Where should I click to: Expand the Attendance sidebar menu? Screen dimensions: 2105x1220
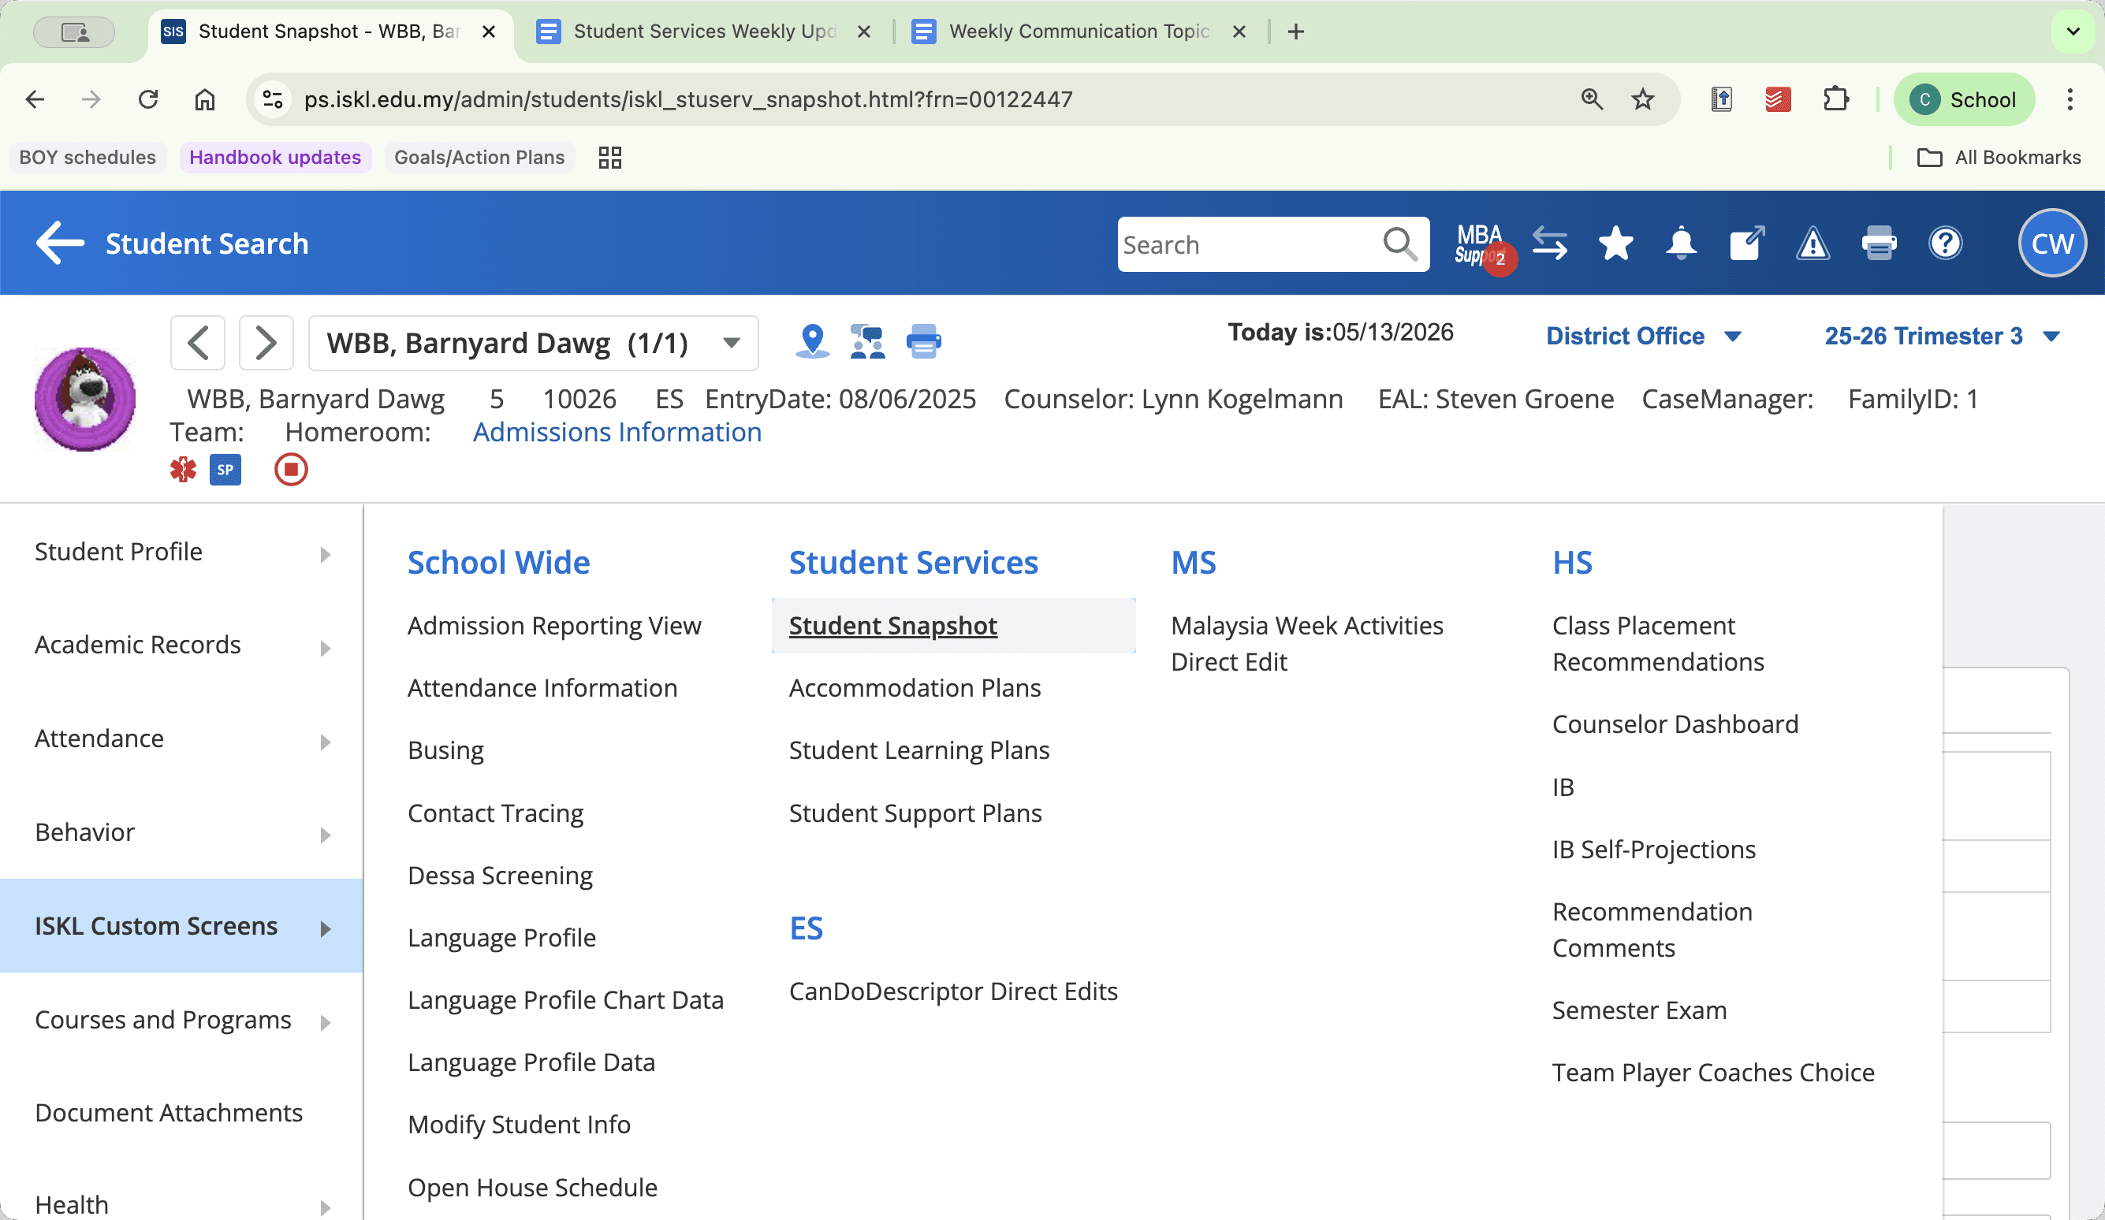181,739
